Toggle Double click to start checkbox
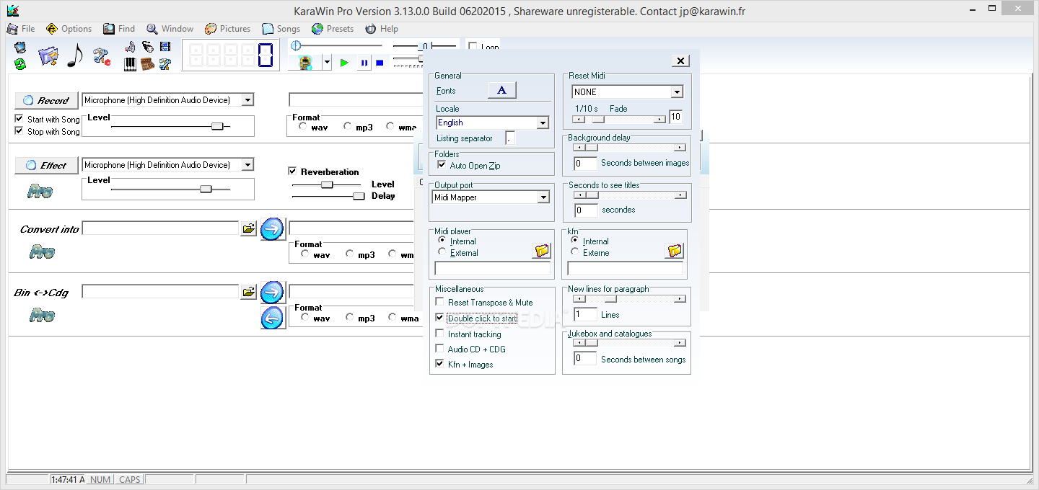Viewport: 1039px width, 490px height. pyautogui.click(x=440, y=317)
